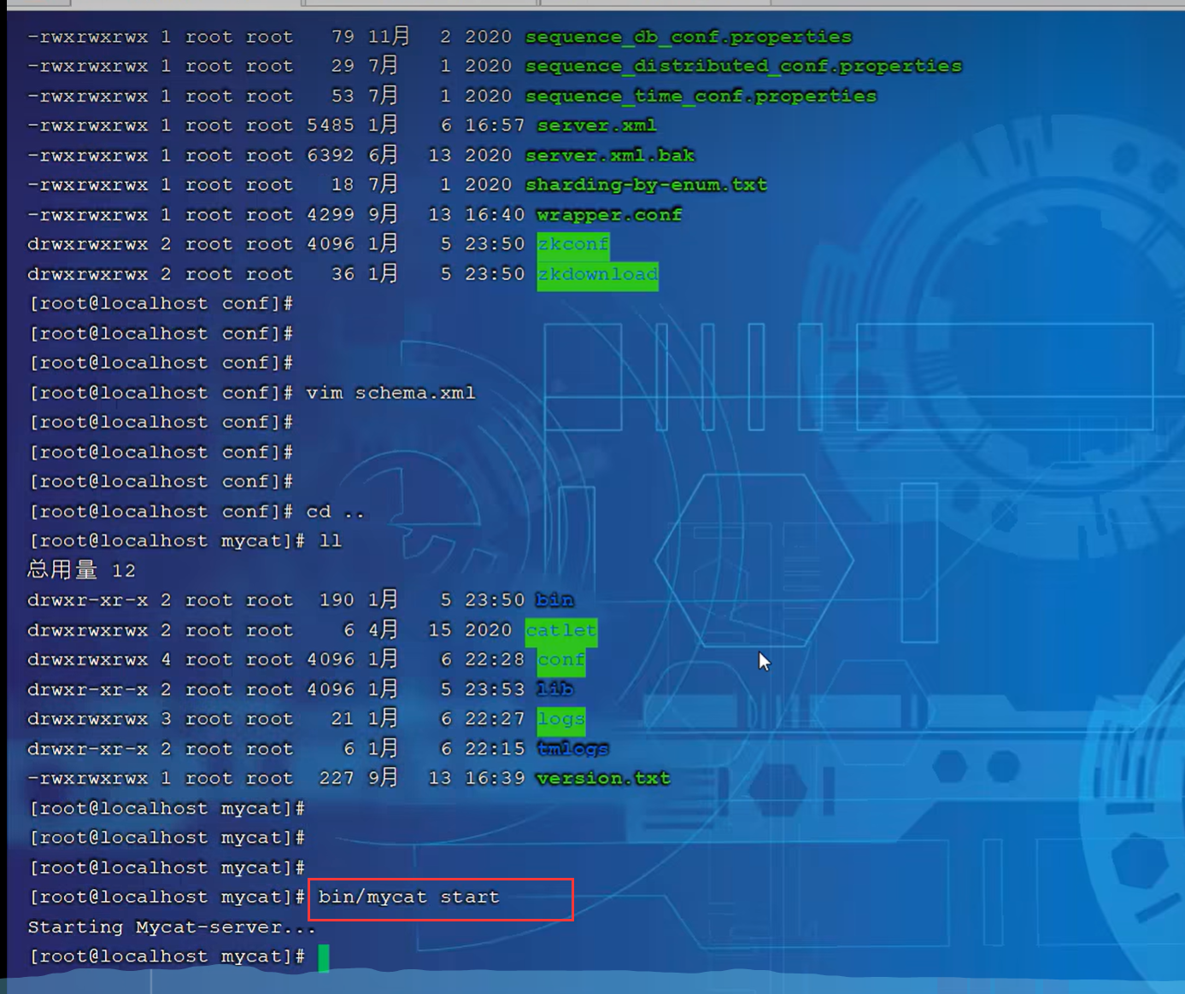Click the server.xml file name
The height and width of the screenshot is (994, 1185).
[597, 126]
